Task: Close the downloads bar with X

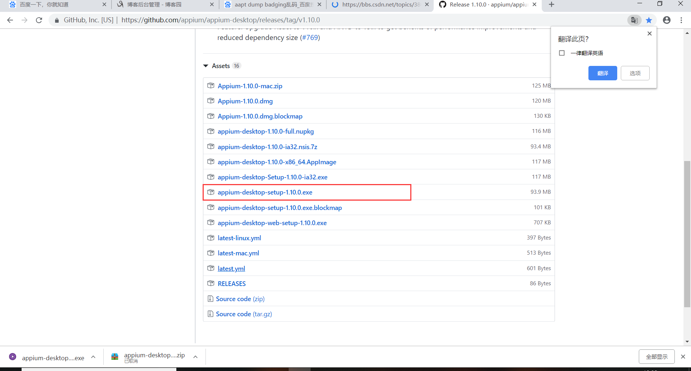Action: [683, 357]
